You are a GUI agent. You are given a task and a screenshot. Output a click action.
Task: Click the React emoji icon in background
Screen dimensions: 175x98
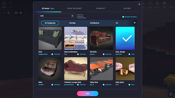[150, 3]
